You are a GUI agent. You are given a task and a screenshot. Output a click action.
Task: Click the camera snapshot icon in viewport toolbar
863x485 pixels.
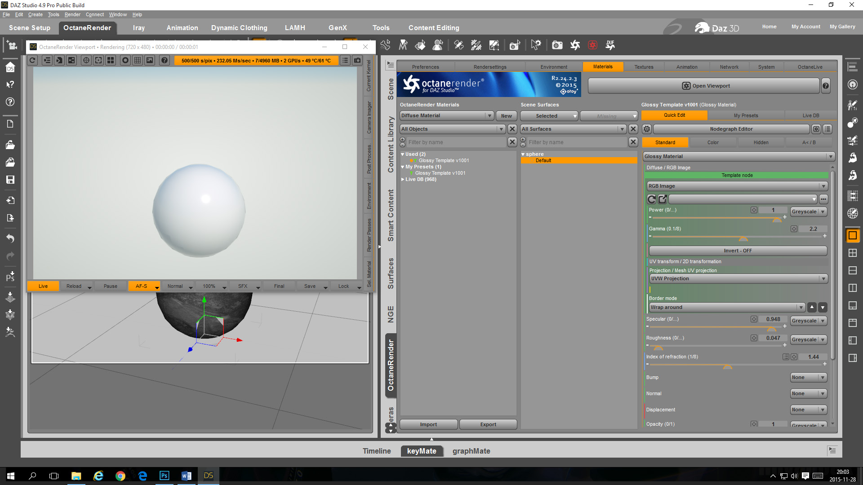pyautogui.click(x=357, y=60)
